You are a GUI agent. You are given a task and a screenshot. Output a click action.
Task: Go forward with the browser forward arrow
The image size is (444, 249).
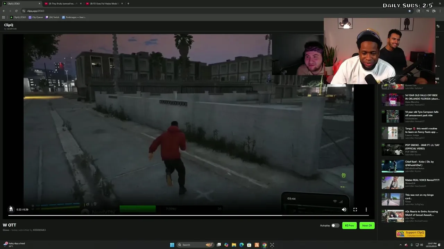[x=10, y=11]
